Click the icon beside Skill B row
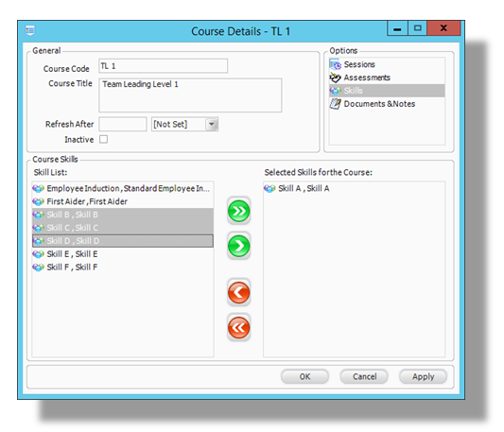Image resolution: width=504 pixels, height=432 pixels. point(38,215)
